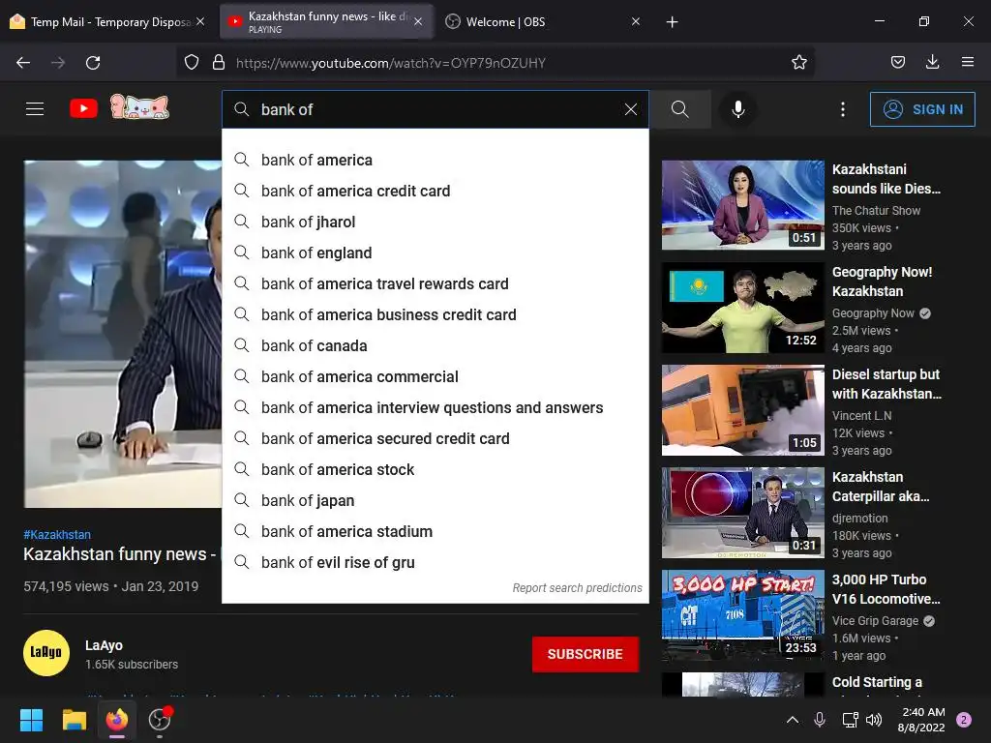
Task: Choose suggestion "bank of america stock"
Action: click(x=435, y=469)
